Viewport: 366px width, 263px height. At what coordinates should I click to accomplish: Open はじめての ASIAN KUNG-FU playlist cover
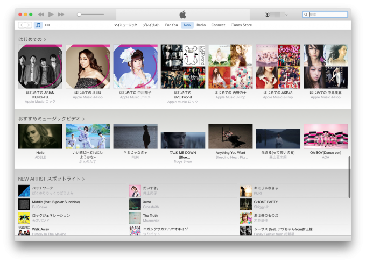click(40, 67)
